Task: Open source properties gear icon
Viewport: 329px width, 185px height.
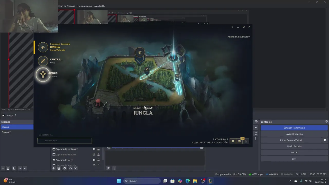Action: 65,168
